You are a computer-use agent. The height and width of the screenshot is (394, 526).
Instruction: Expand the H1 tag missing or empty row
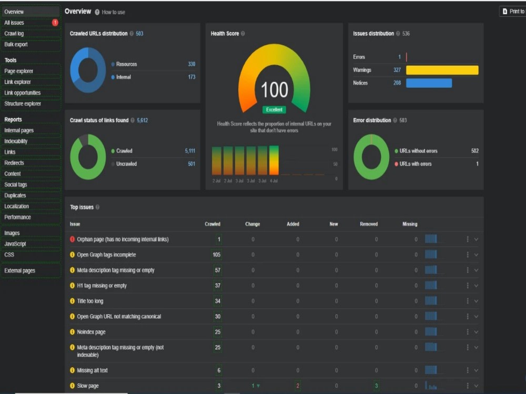tap(476, 285)
